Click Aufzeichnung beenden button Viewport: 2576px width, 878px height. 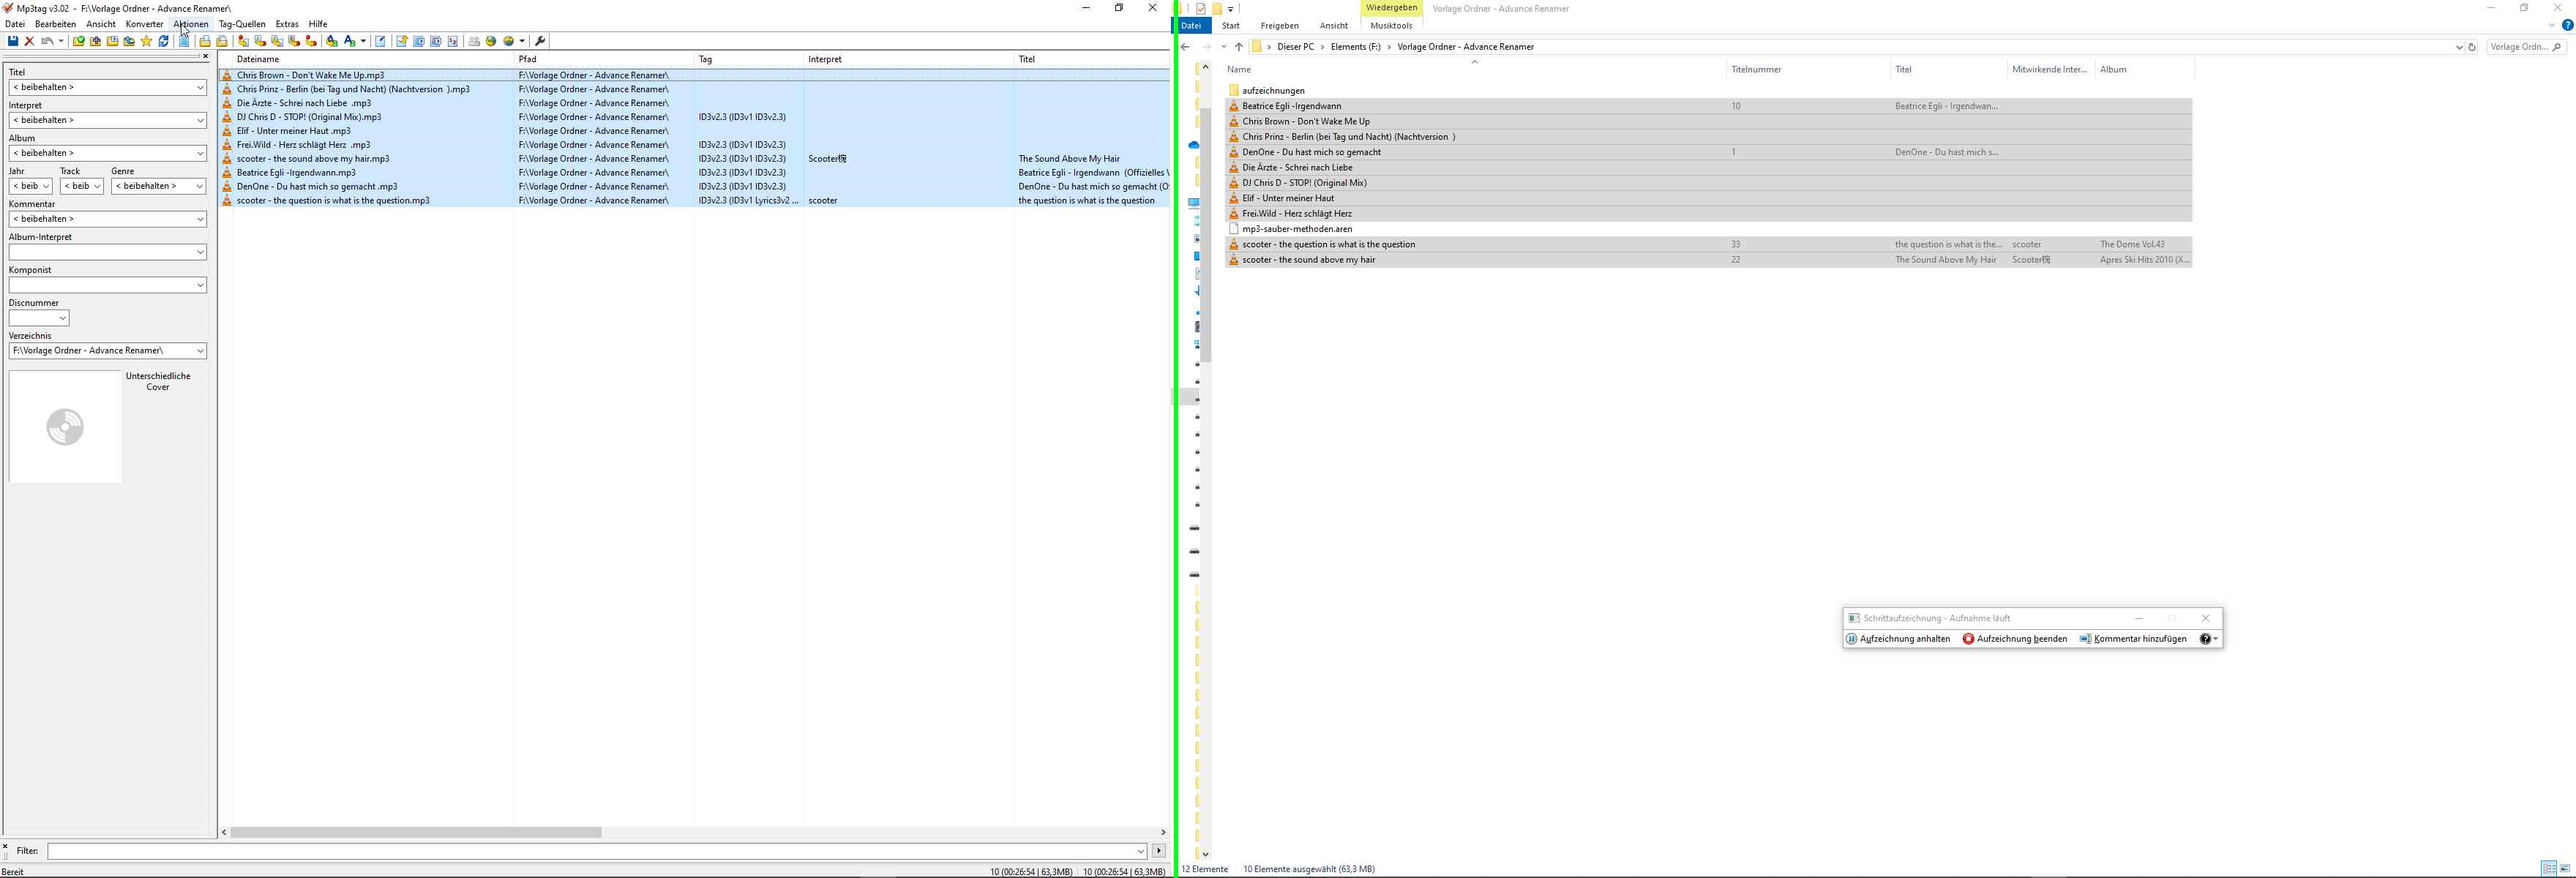click(x=2015, y=639)
